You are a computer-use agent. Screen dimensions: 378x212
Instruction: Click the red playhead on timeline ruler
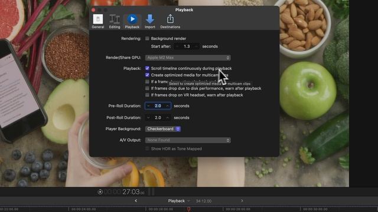click(x=189, y=210)
